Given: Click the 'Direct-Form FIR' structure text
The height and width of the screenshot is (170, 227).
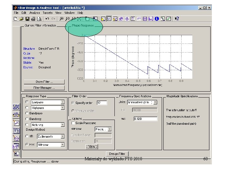Looking at the screenshot, I should (x=49, y=49).
